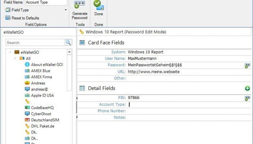Click into the Account Type field
This screenshot has width=253, height=144.
(189, 104)
